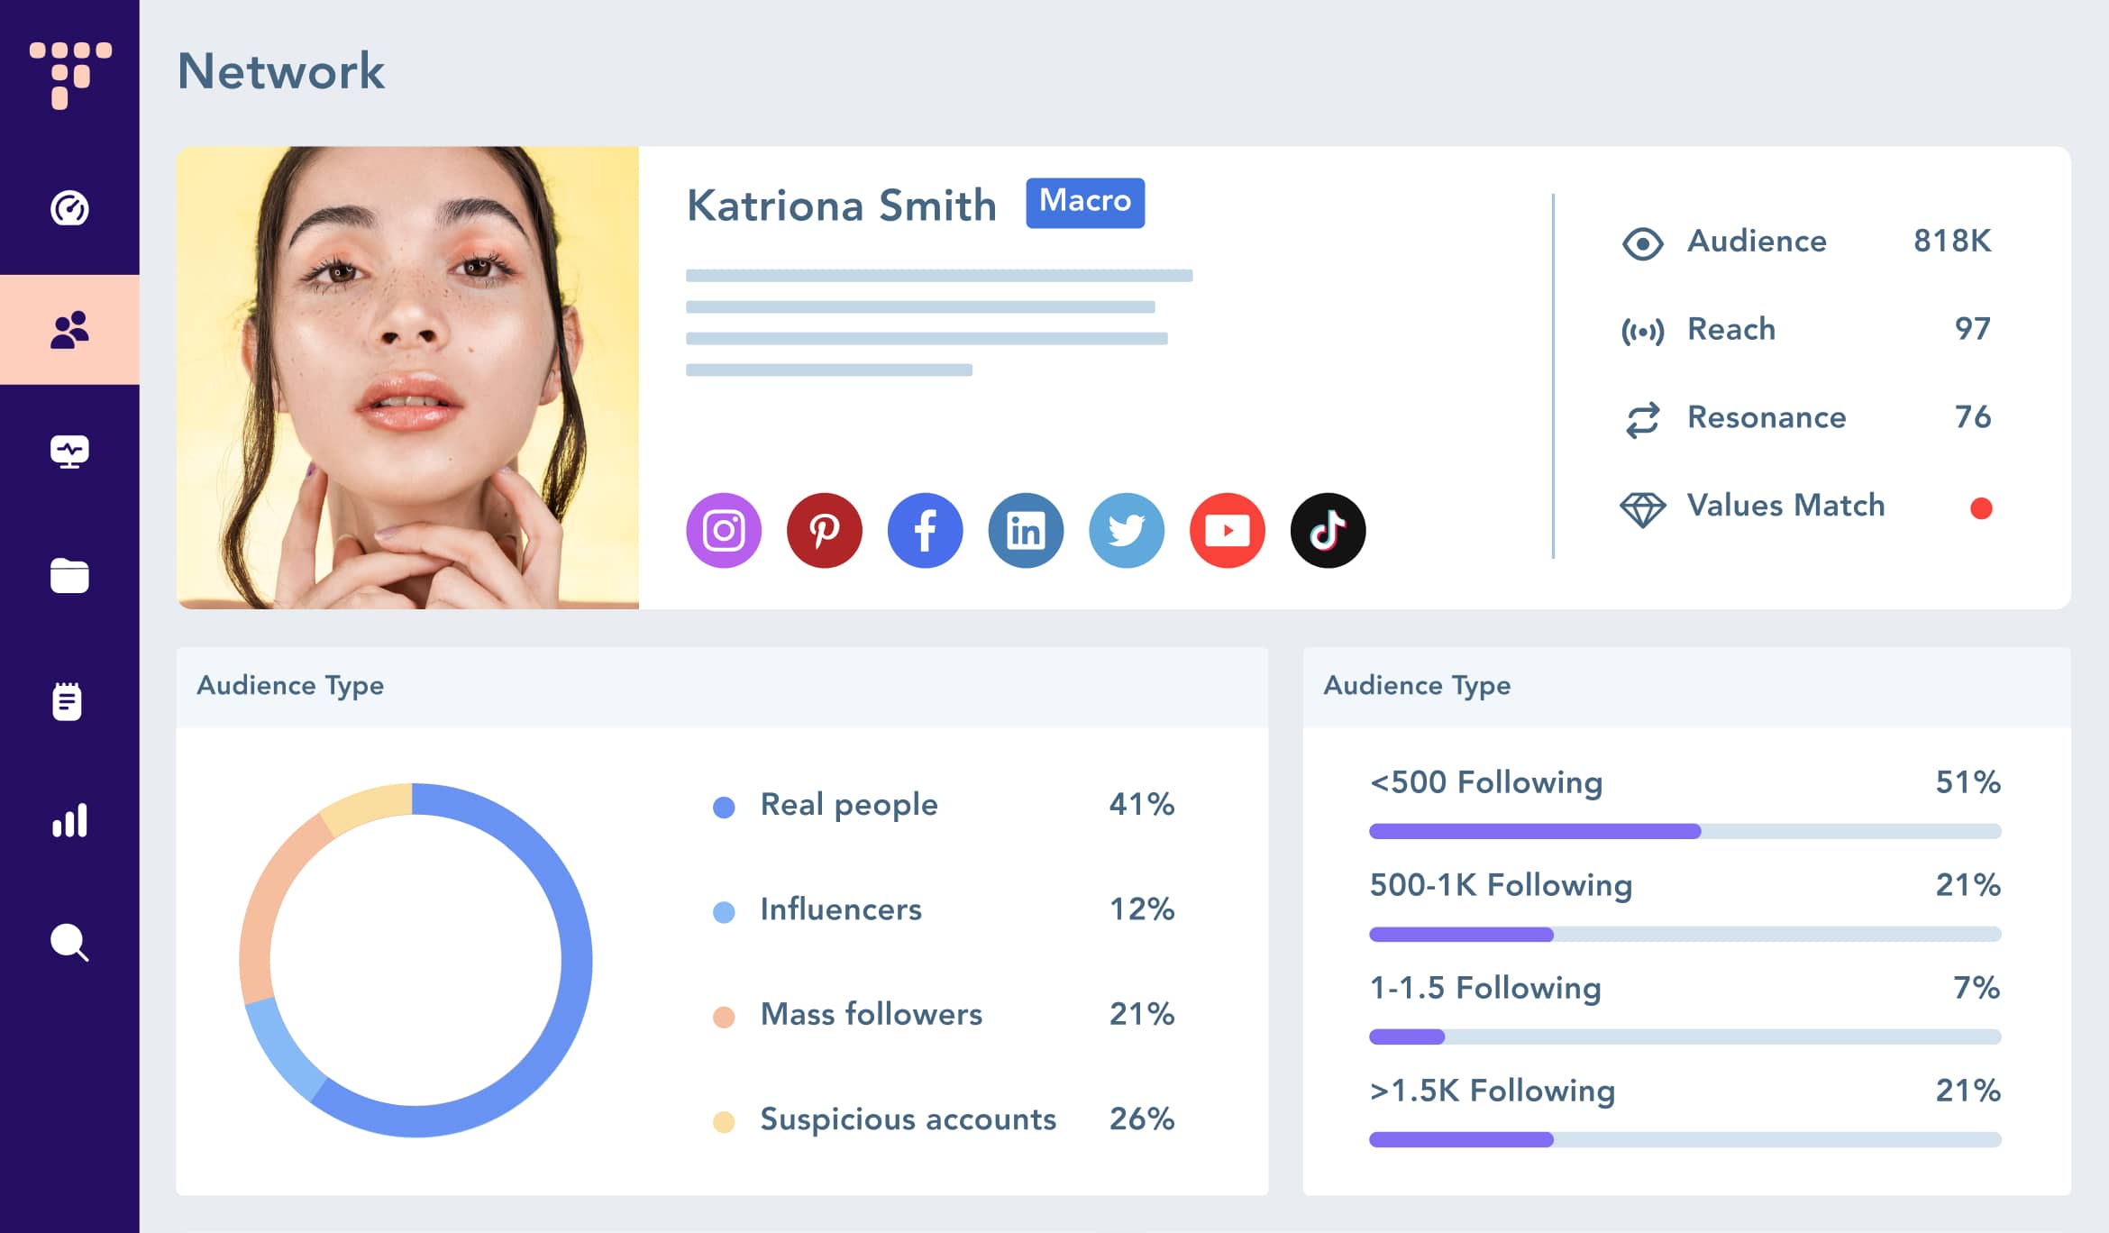2109x1233 pixels.
Task: Click the Reach broadcast icon
Action: point(1642,332)
